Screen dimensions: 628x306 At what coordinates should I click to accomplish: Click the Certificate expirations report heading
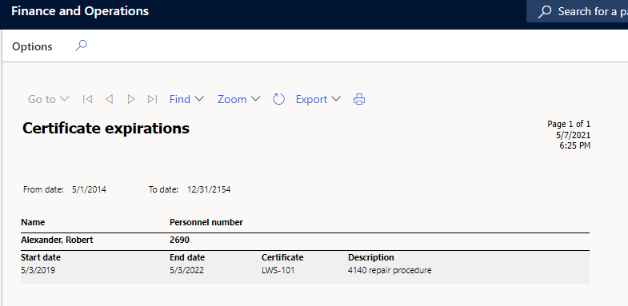point(106,129)
